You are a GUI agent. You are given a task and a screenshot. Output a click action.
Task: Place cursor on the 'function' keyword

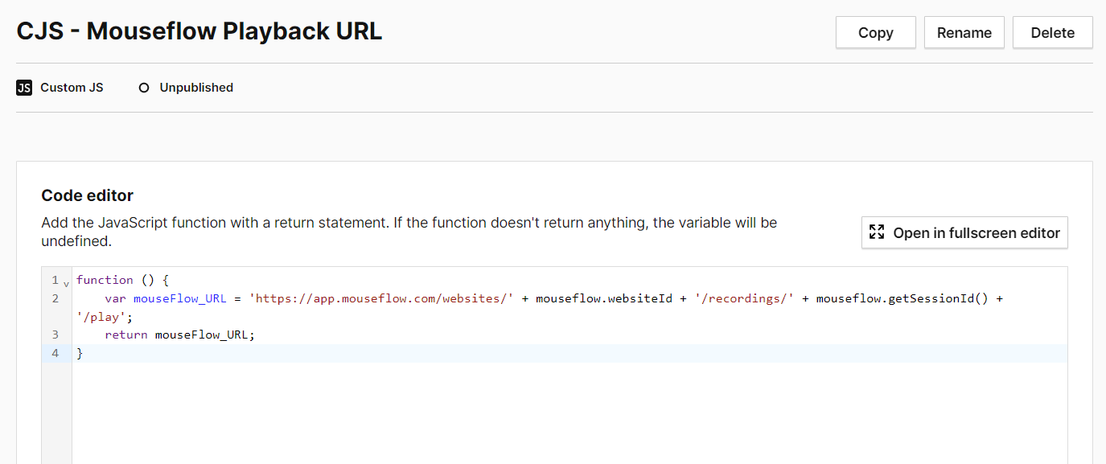click(105, 280)
